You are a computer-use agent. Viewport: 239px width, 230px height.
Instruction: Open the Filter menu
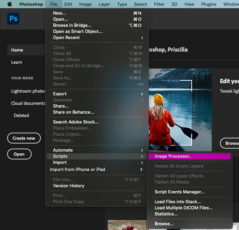point(159,4)
